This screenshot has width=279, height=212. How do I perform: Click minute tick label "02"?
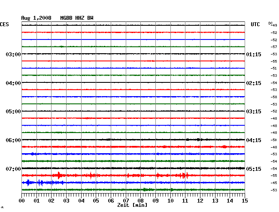tap(51, 200)
